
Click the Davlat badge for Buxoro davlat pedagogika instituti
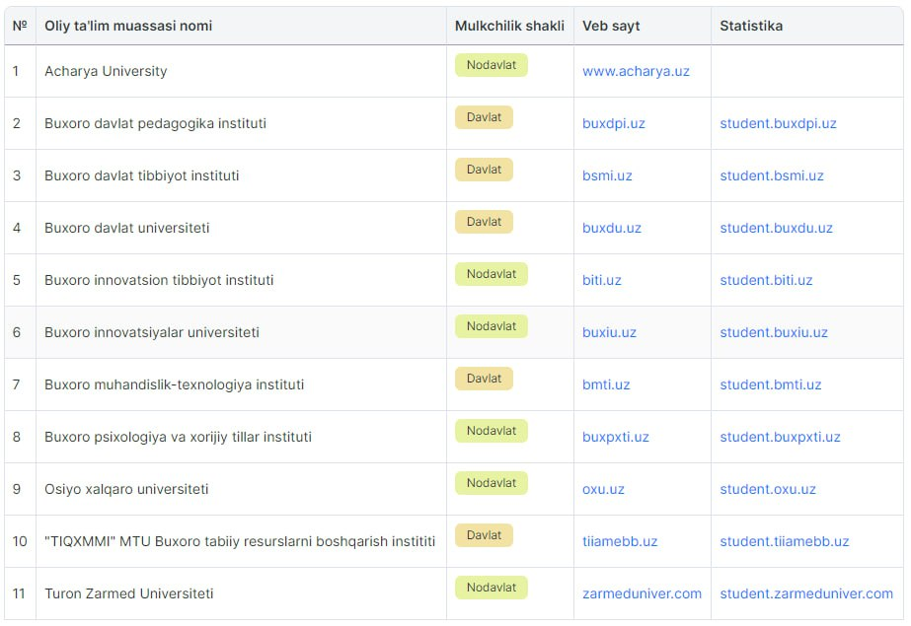click(484, 117)
